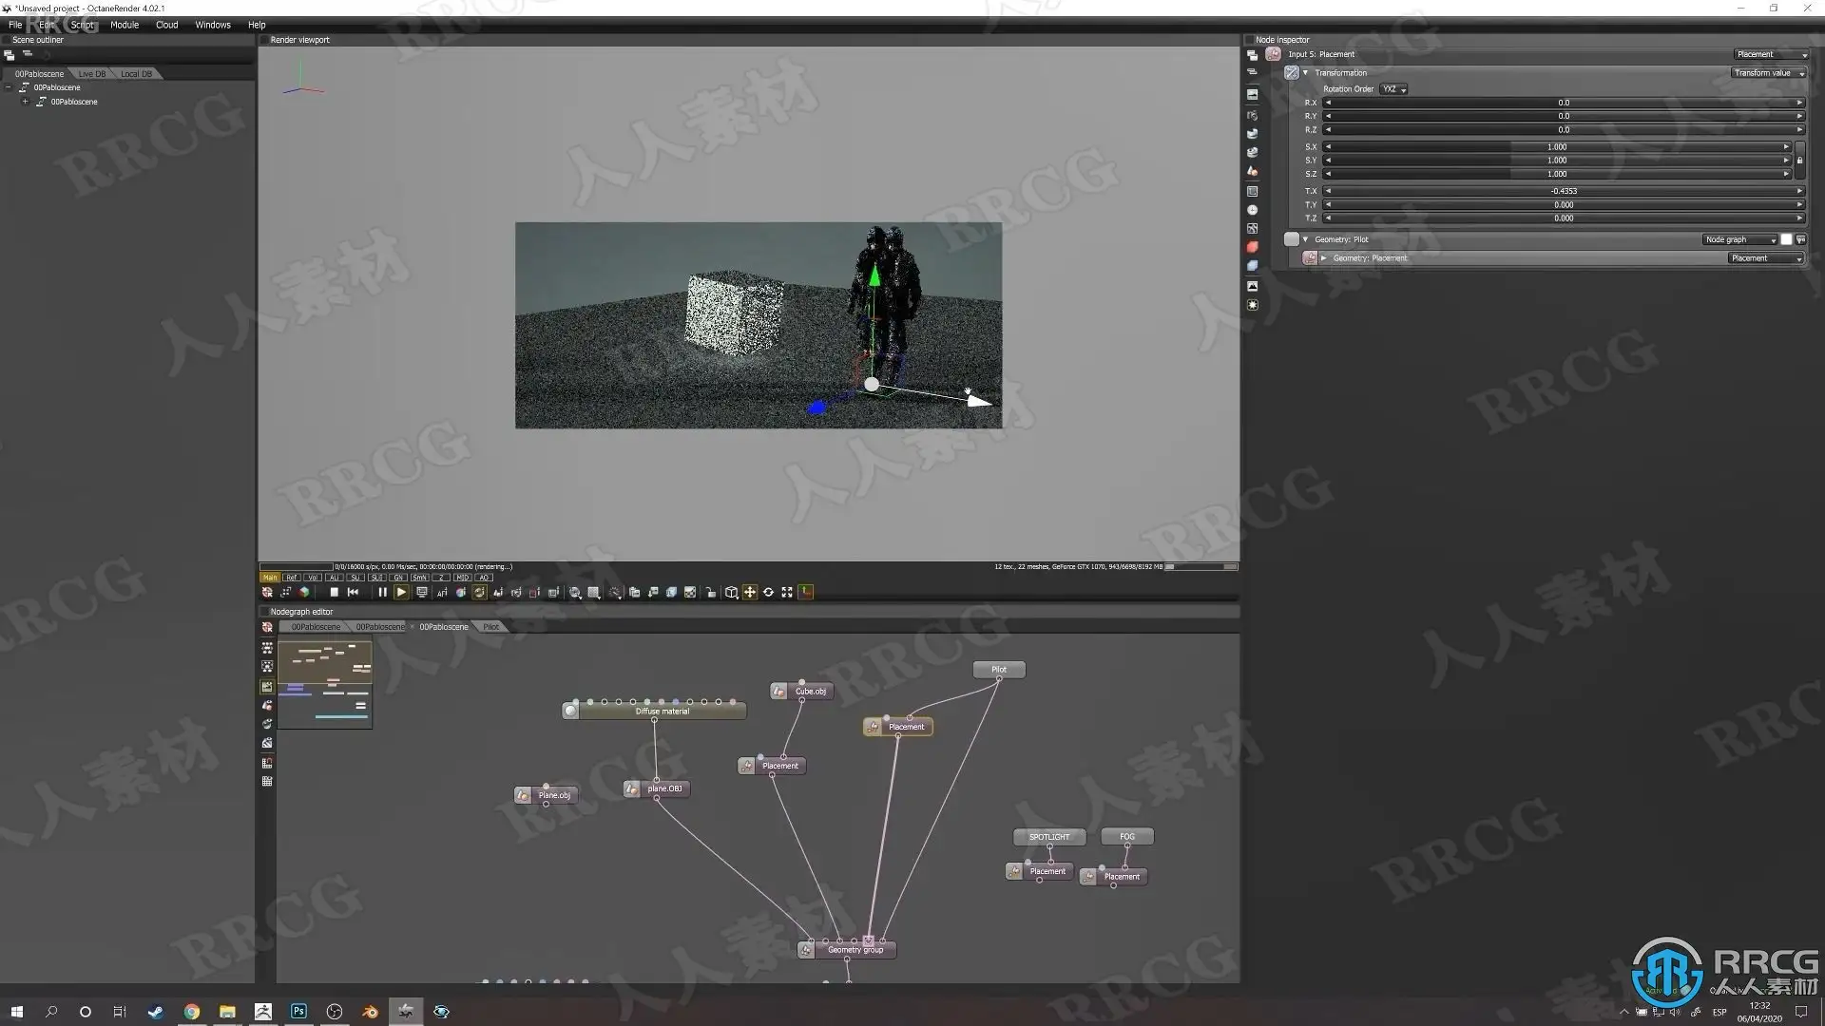Open the Rotation Order dropdown
1825x1026 pixels.
tap(1393, 89)
